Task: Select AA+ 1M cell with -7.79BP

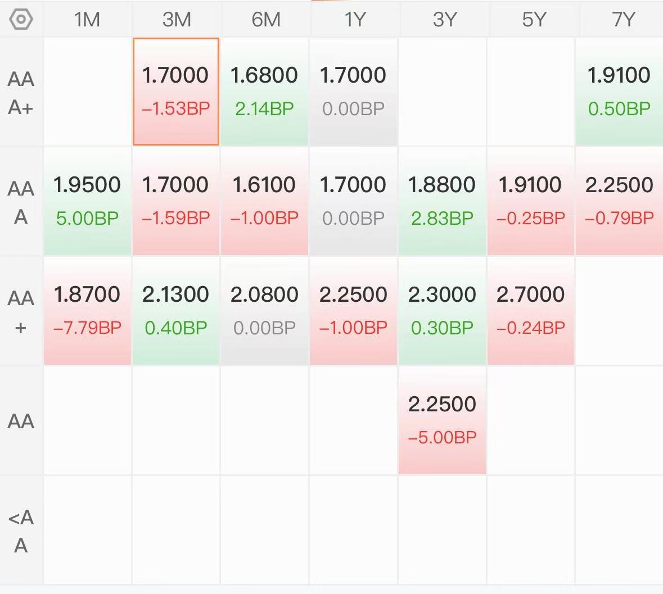Action: pos(87,311)
